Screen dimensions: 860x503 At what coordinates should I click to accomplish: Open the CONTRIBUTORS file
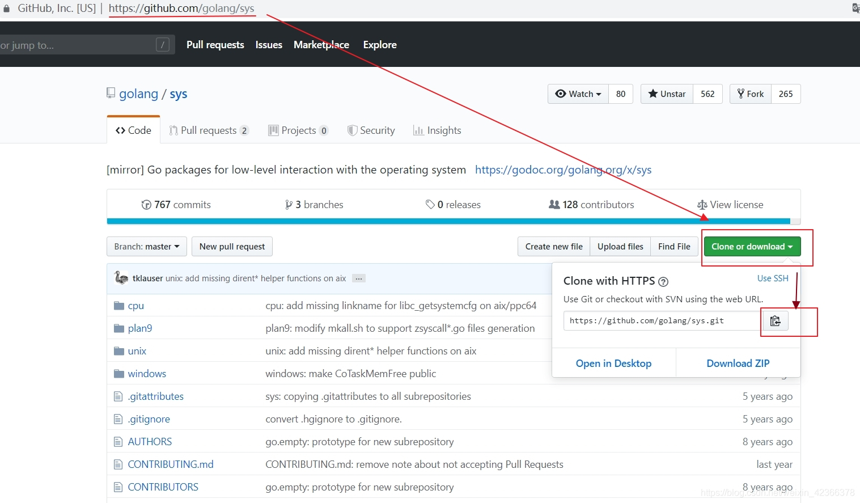[x=163, y=487]
